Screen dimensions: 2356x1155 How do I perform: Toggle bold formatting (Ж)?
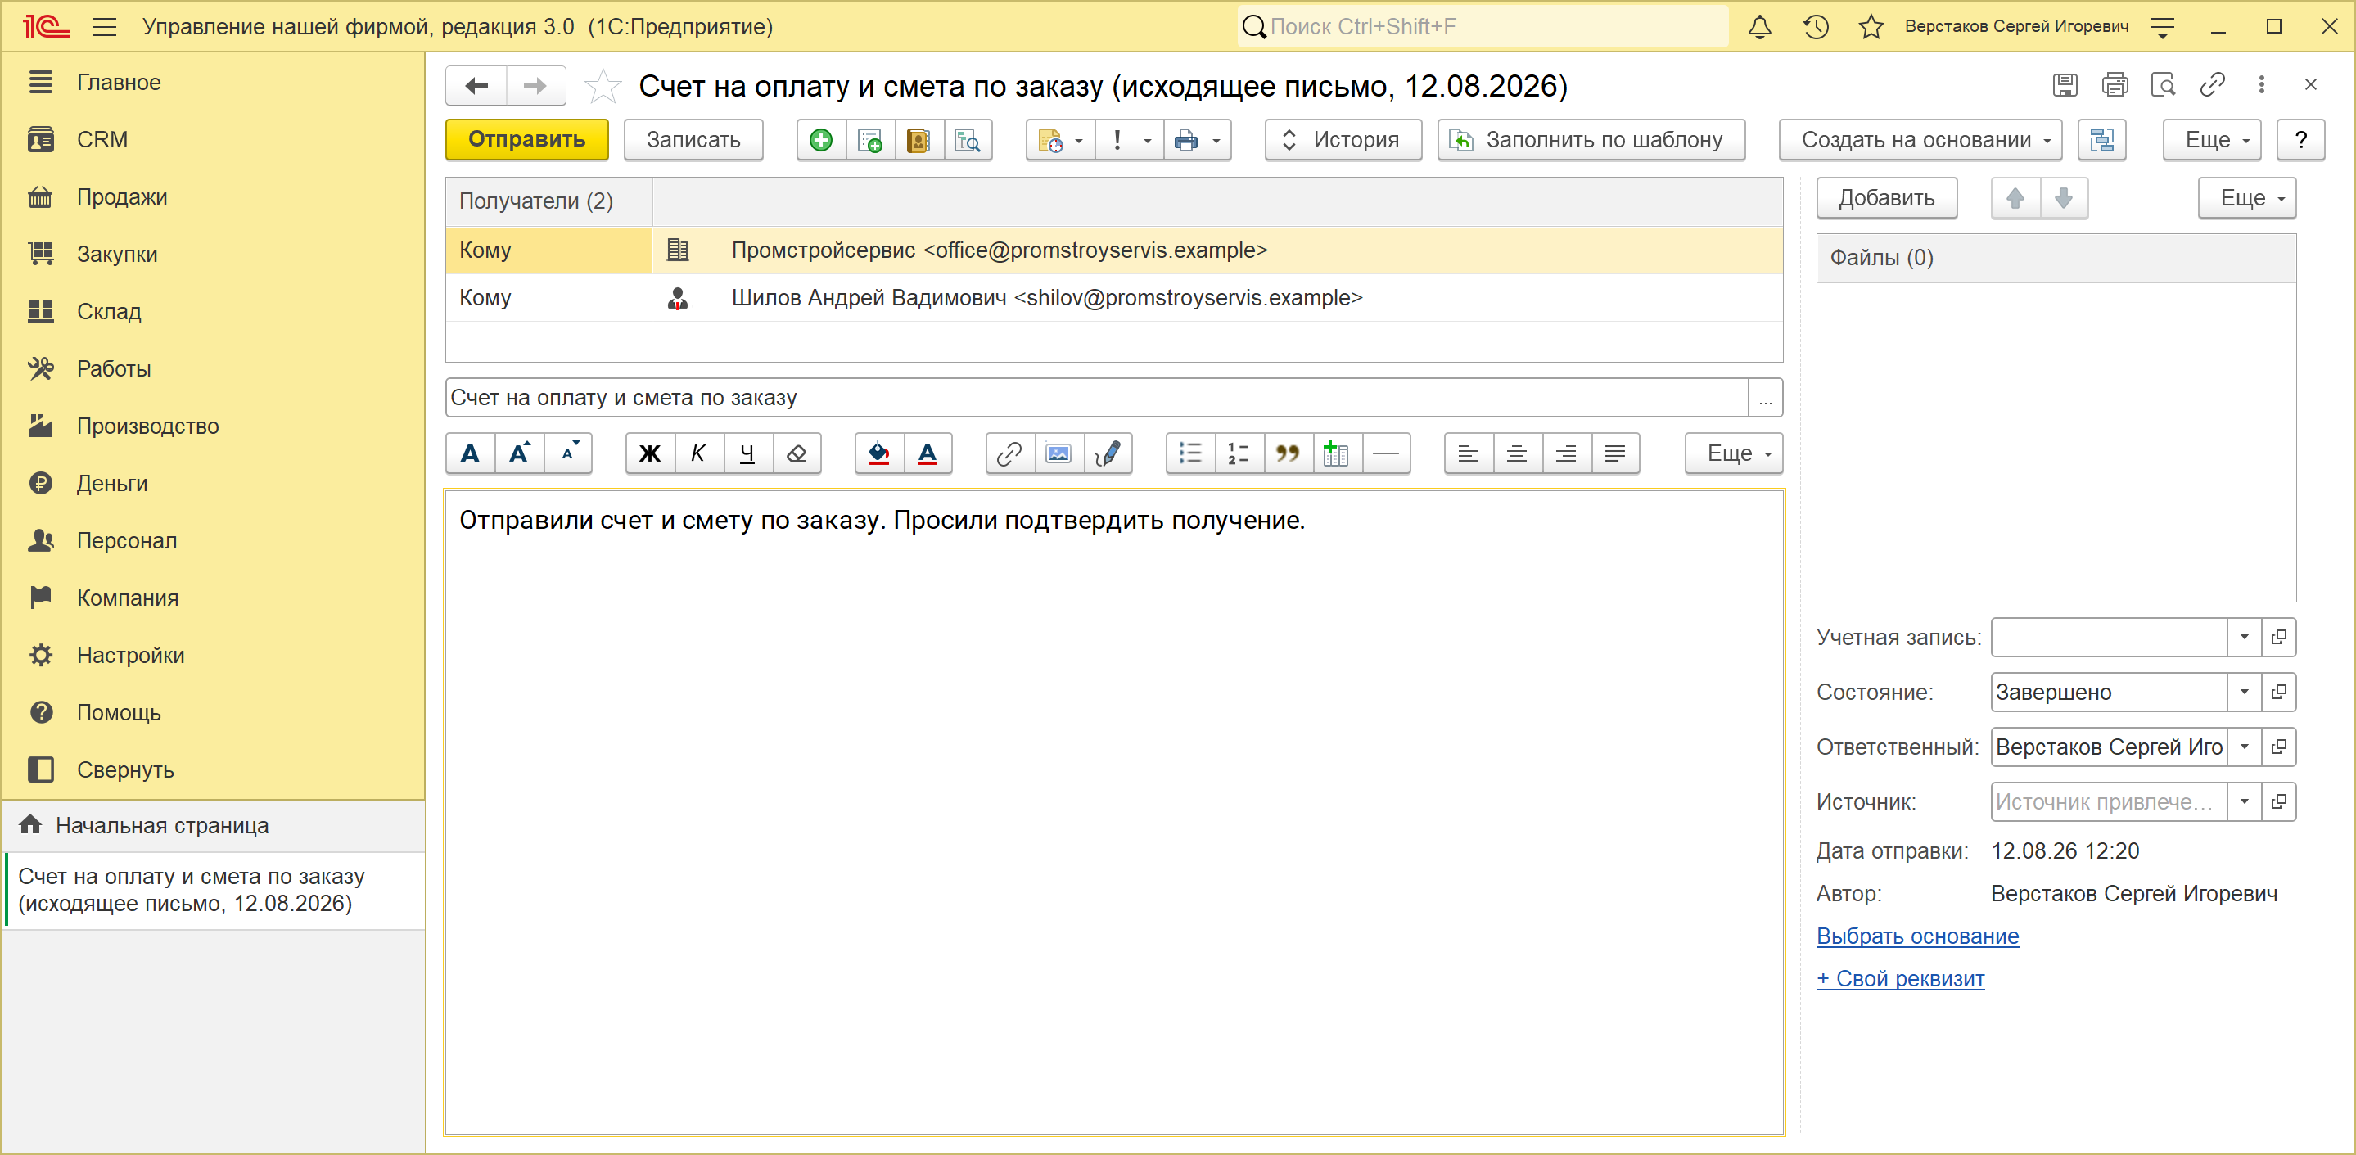click(649, 453)
